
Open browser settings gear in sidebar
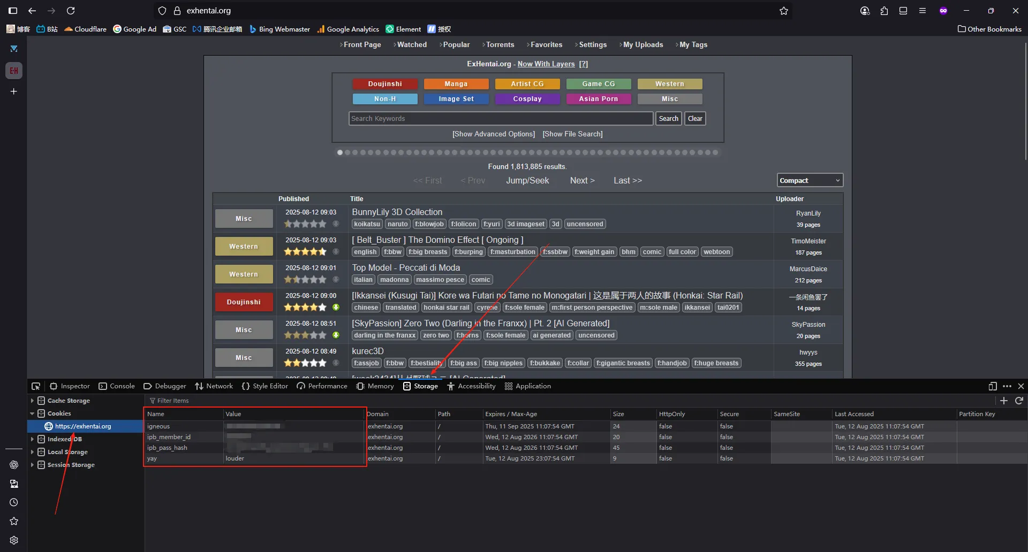coord(14,540)
